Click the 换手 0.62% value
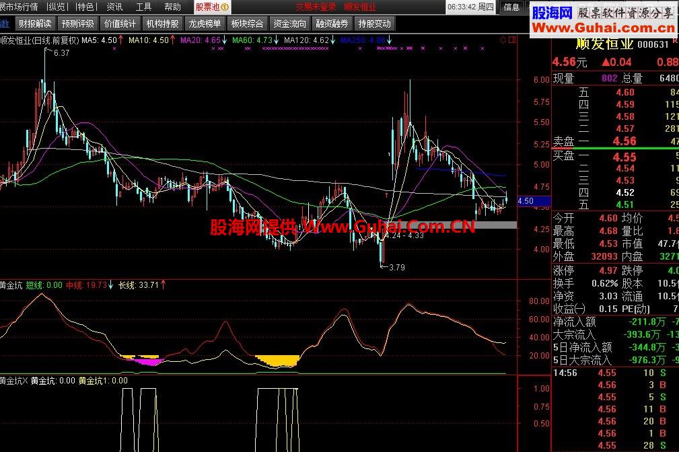 point(605,284)
